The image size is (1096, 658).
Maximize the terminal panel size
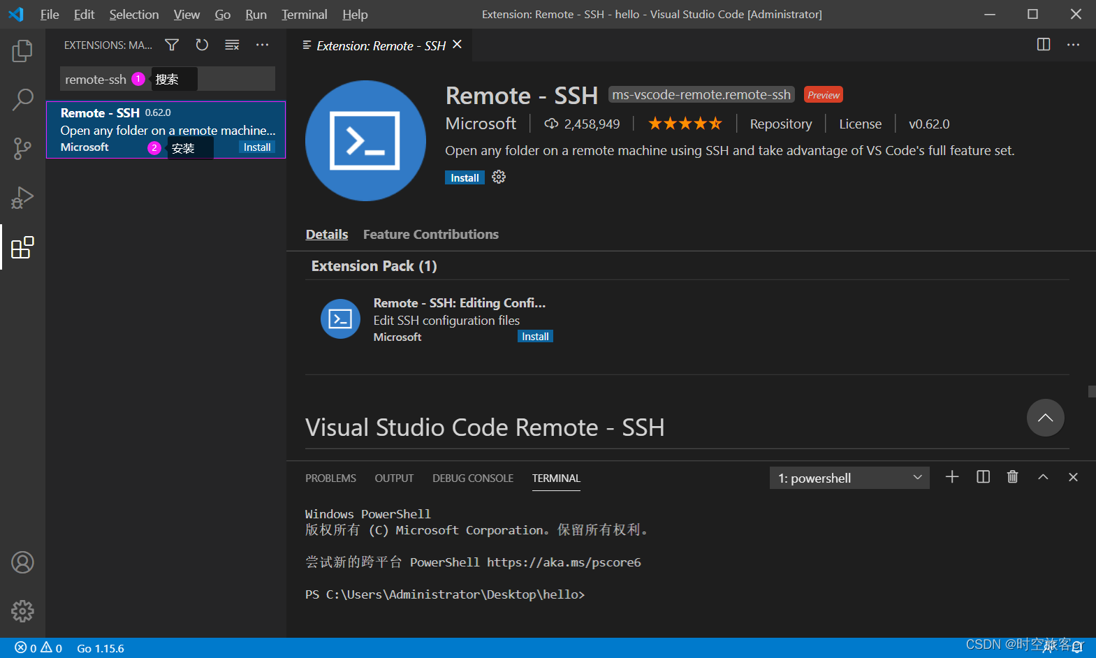1043,477
